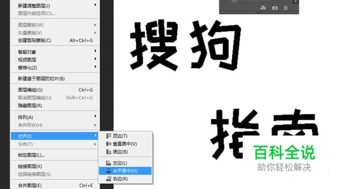Choose 合并图层(E) menu entry
This screenshot has width=340, height=189.
pos(55,186)
